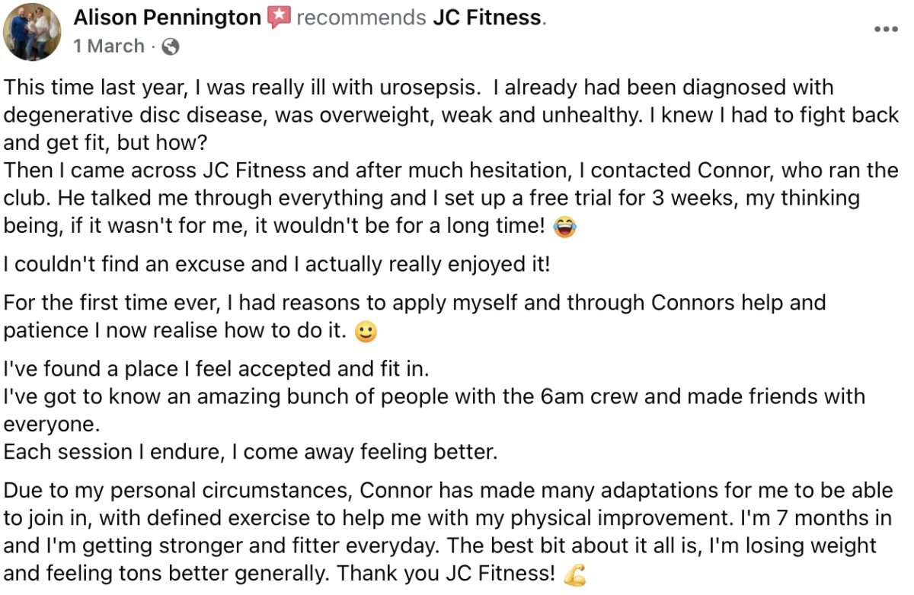Image resolution: width=914 pixels, height=595 pixels.
Task: Click the word "recommends" in header
Action: tap(361, 17)
